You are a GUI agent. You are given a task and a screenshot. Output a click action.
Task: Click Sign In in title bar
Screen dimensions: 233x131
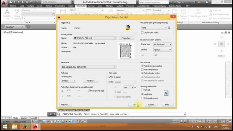(x=179, y=2)
